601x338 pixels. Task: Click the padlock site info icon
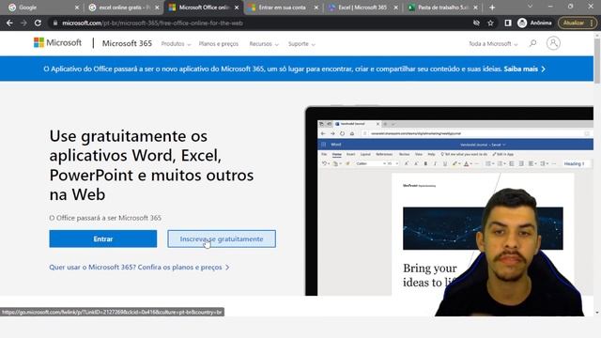coord(55,23)
